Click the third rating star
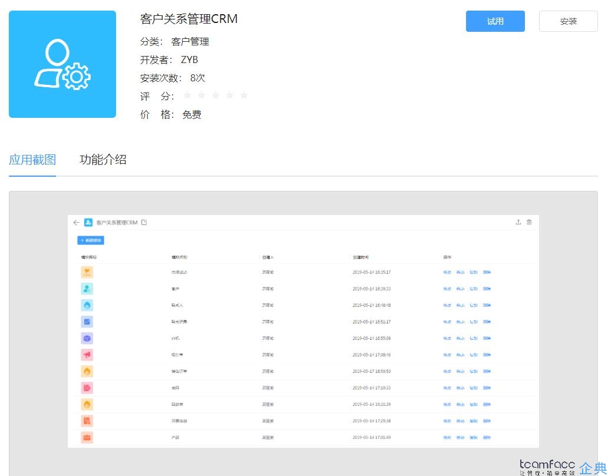This screenshot has height=476, width=608. 216,95
